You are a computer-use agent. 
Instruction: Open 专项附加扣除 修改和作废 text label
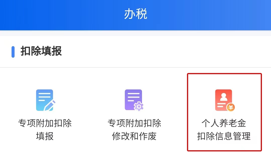click(x=134, y=130)
